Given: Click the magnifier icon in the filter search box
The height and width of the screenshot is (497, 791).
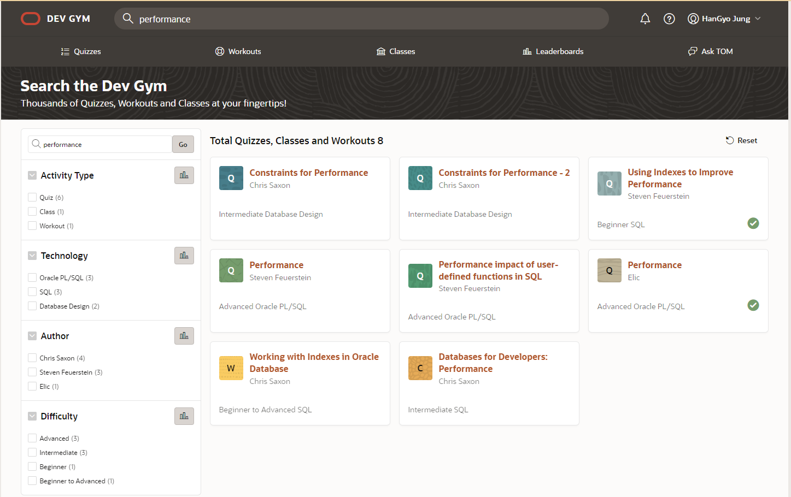Looking at the screenshot, I should pyautogui.click(x=36, y=144).
